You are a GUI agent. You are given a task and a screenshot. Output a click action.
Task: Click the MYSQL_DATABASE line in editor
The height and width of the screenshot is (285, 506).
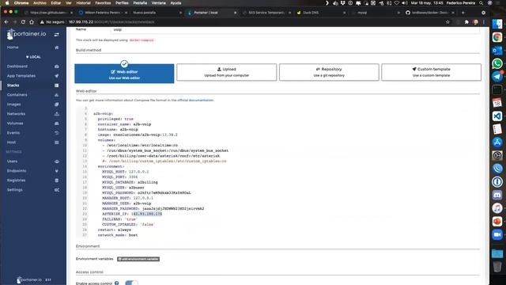point(130,182)
